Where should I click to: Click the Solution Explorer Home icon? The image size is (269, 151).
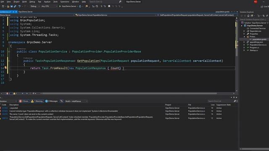248,16
